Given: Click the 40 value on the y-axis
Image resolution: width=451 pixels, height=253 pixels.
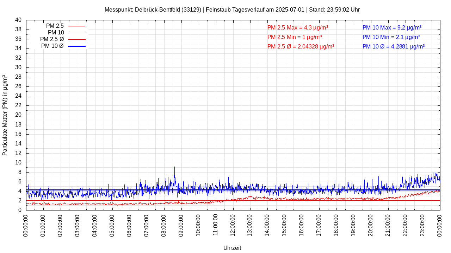Looking at the screenshot, I should point(18,20).
